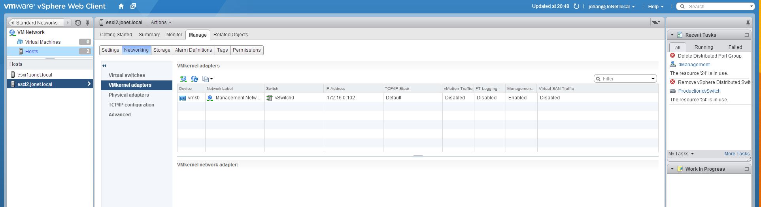Open the More Tasks link

point(737,154)
